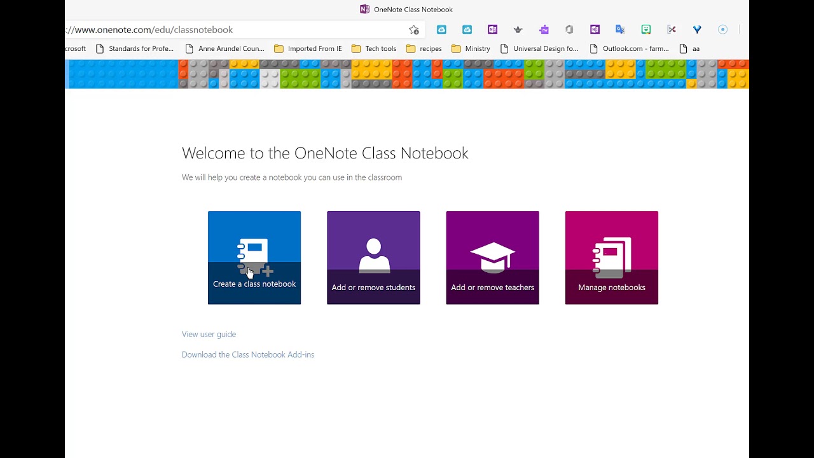Click the add to favorites star icon
Image resolution: width=814 pixels, height=458 pixels.
pyautogui.click(x=414, y=30)
